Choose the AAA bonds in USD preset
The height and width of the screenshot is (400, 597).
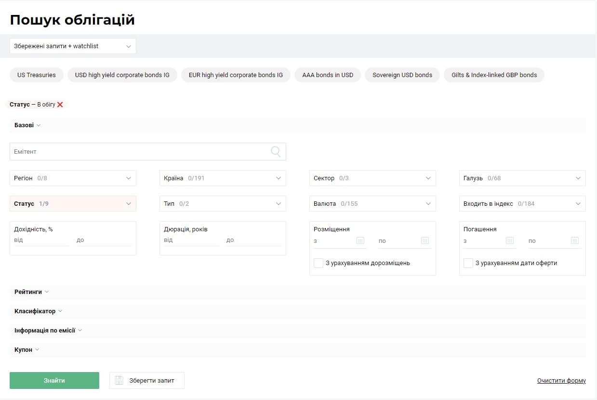click(328, 75)
